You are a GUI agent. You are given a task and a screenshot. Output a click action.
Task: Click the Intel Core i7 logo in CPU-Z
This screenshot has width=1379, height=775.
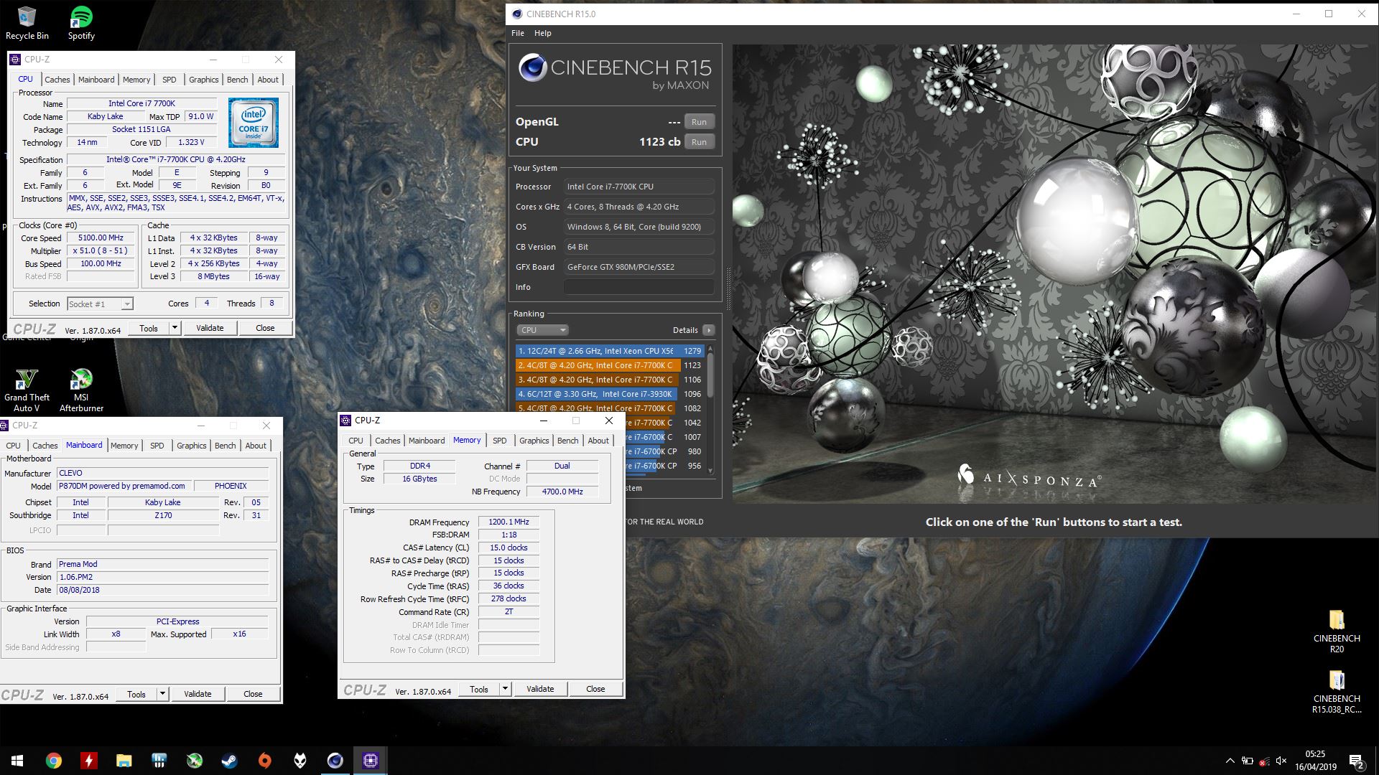coord(254,123)
